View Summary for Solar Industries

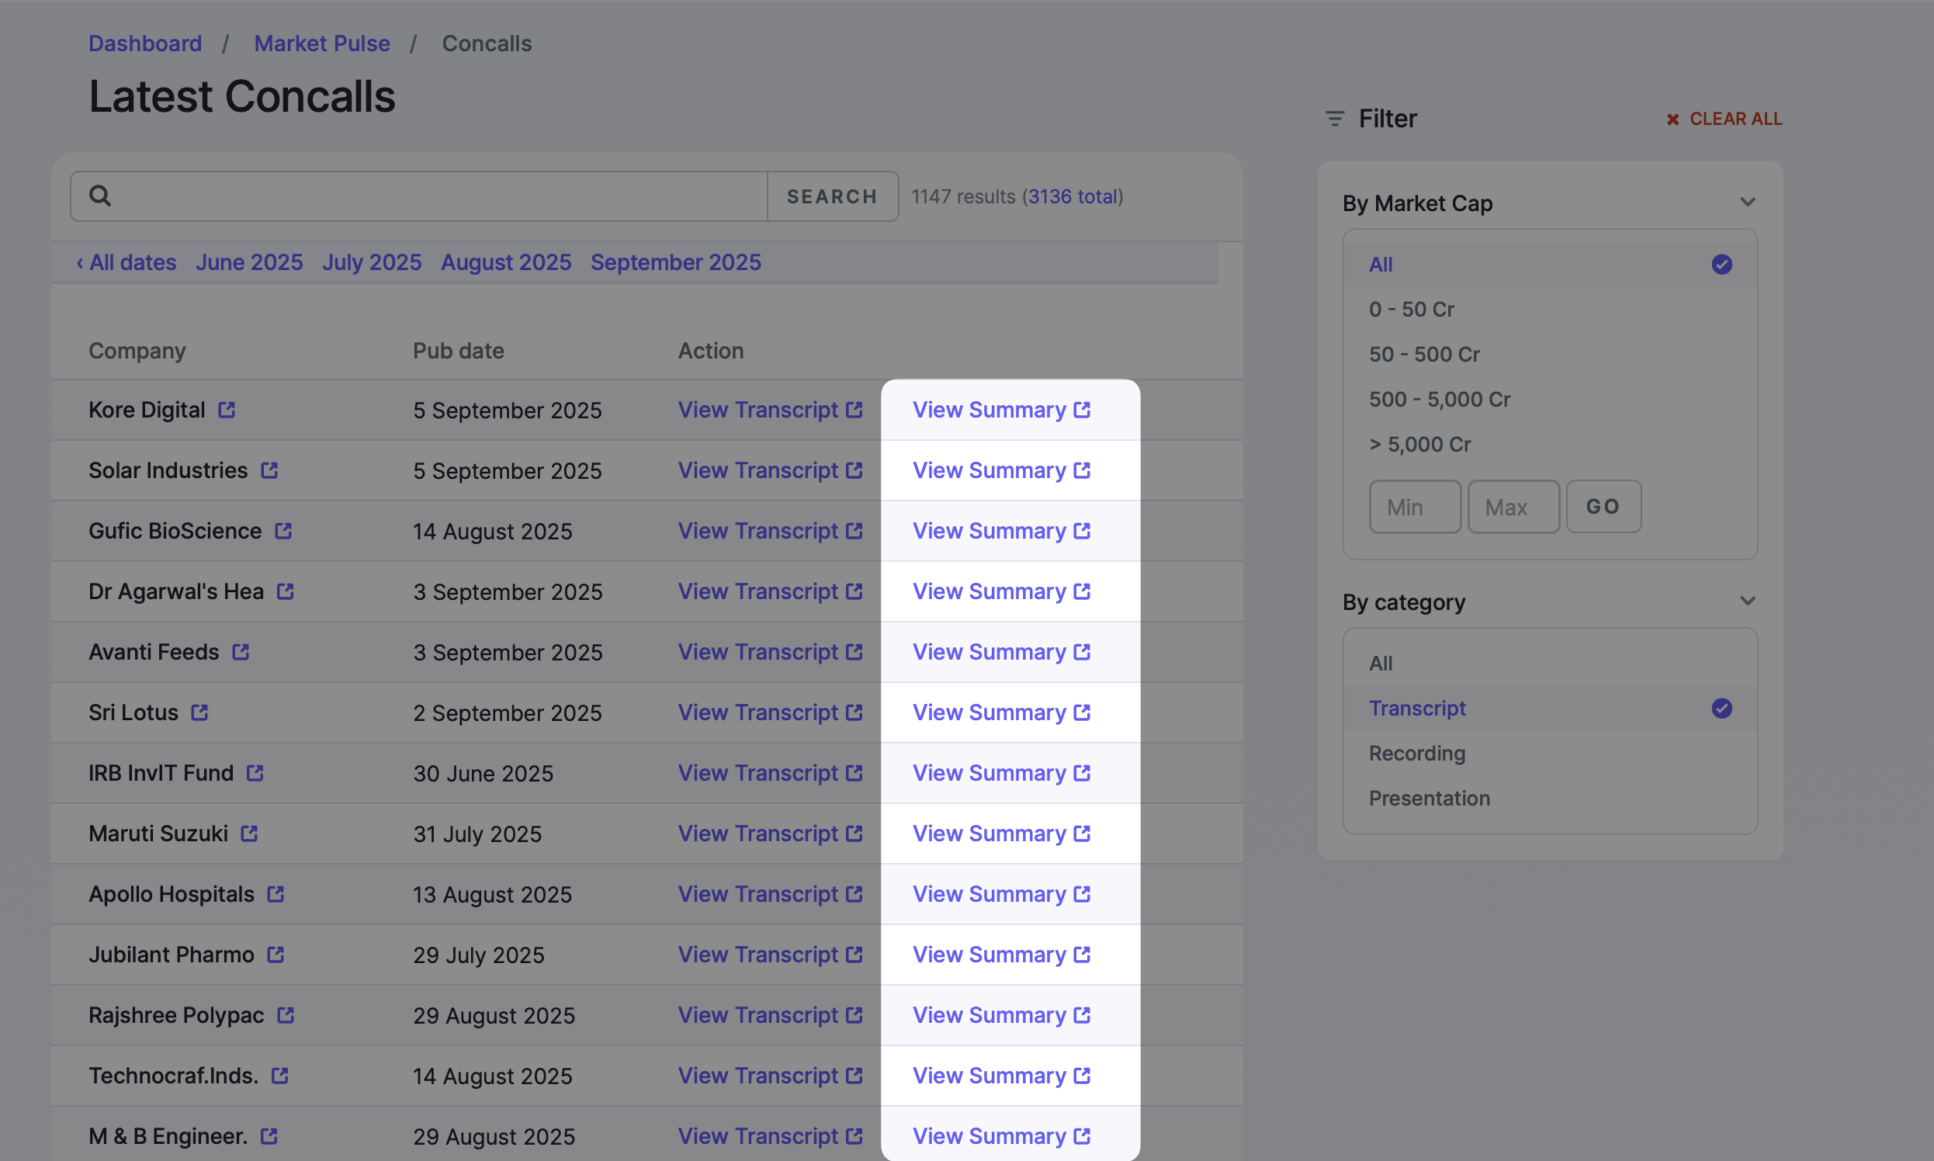[x=1001, y=470]
